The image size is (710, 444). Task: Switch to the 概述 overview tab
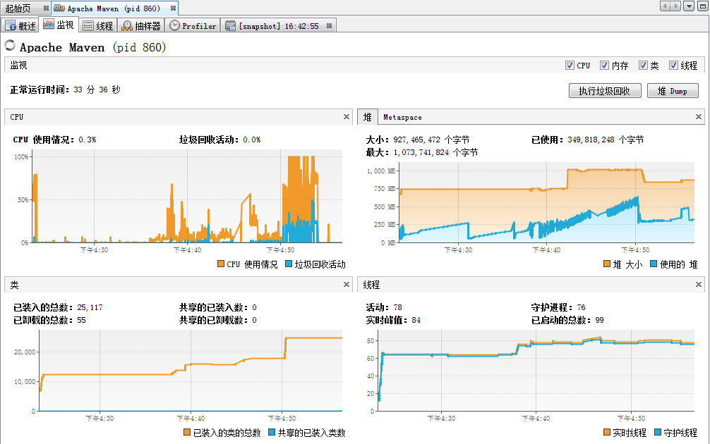coord(20,26)
